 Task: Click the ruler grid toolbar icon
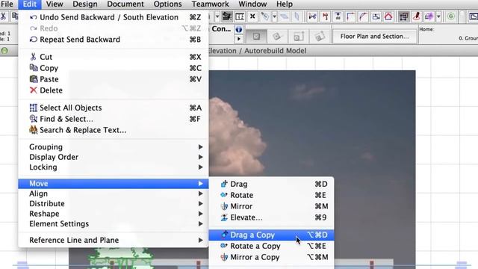point(240,16)
